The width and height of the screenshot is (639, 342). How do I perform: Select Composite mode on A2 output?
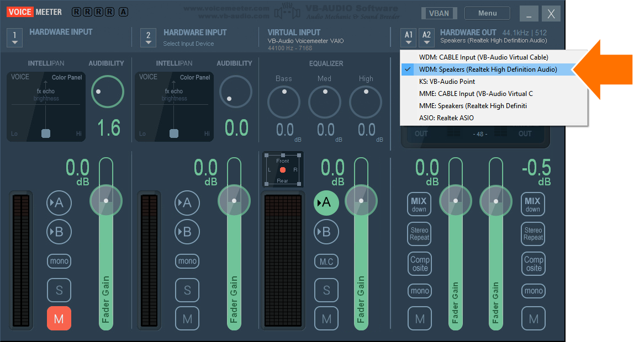click(534, 264)
